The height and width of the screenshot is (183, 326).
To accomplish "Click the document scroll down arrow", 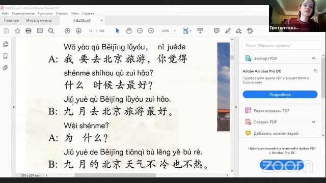I will tap(232, 171).
